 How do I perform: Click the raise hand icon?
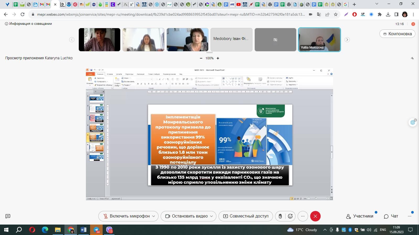click(x=280, y=216)
